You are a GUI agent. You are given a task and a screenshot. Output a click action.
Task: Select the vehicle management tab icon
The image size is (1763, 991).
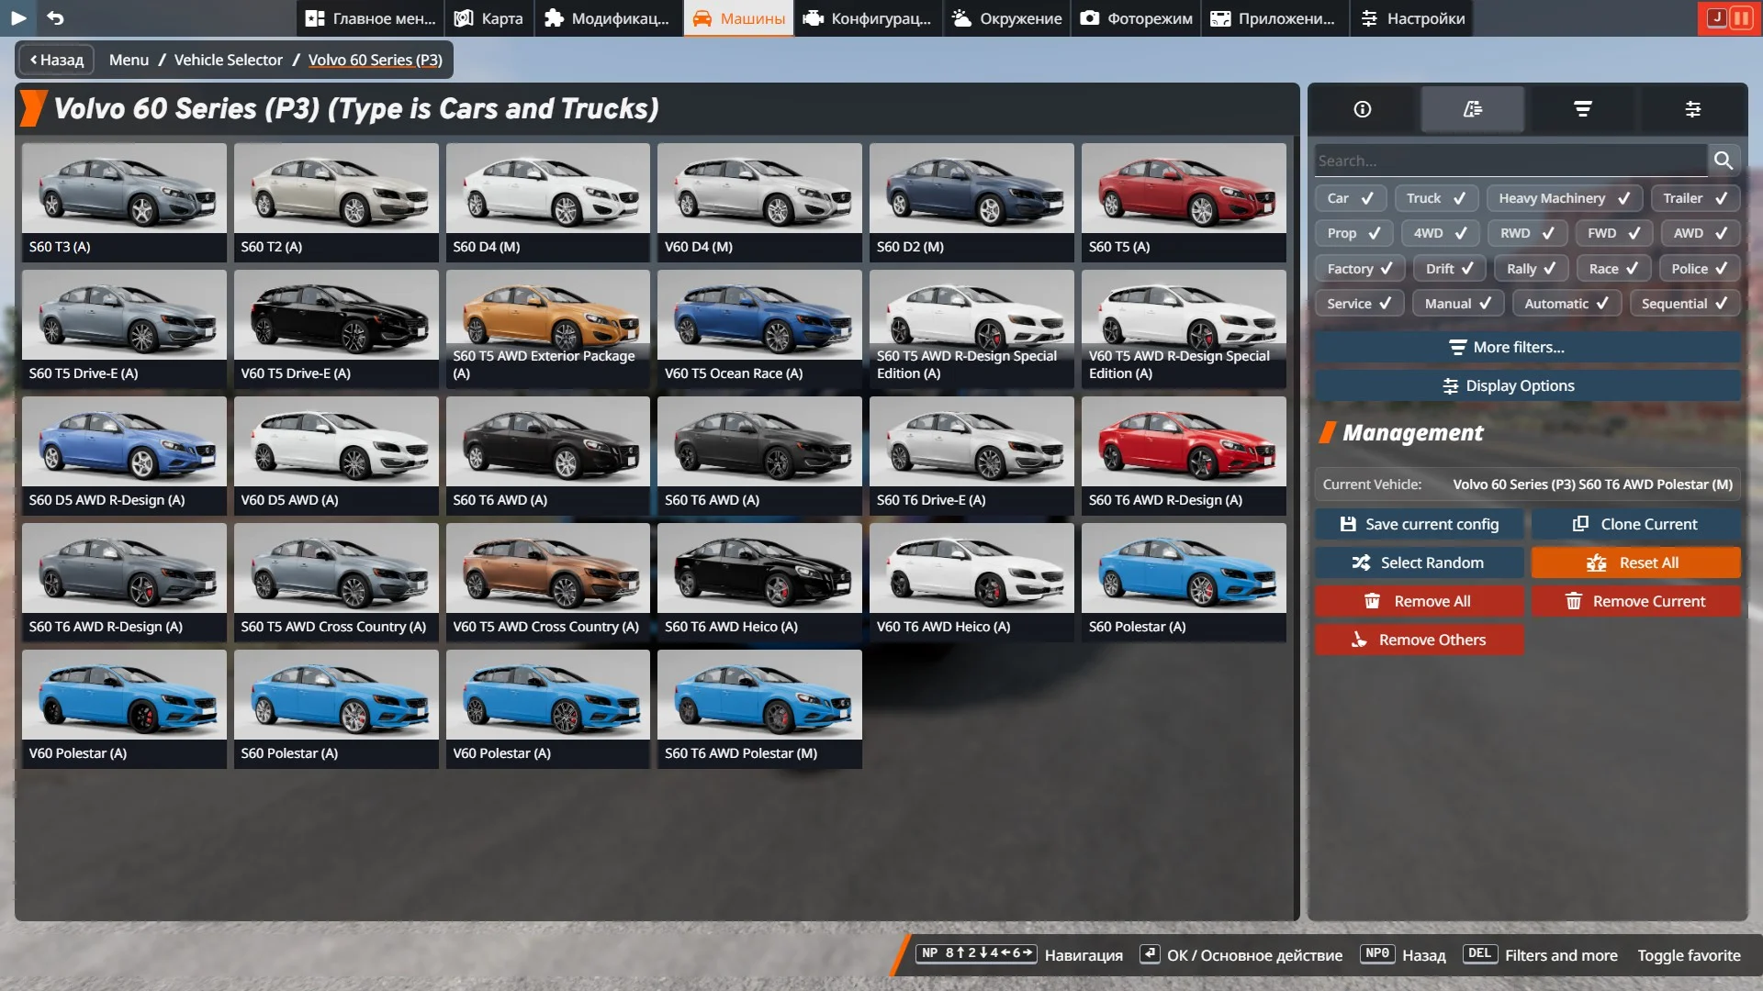[x=1473, y=109]
